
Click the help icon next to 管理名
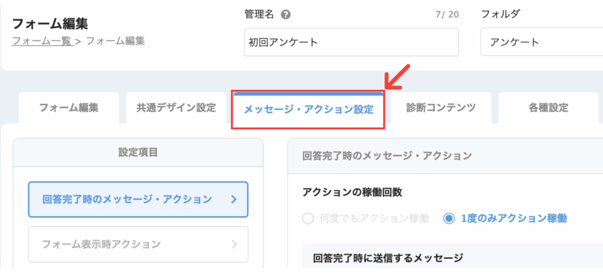[286, 15]
